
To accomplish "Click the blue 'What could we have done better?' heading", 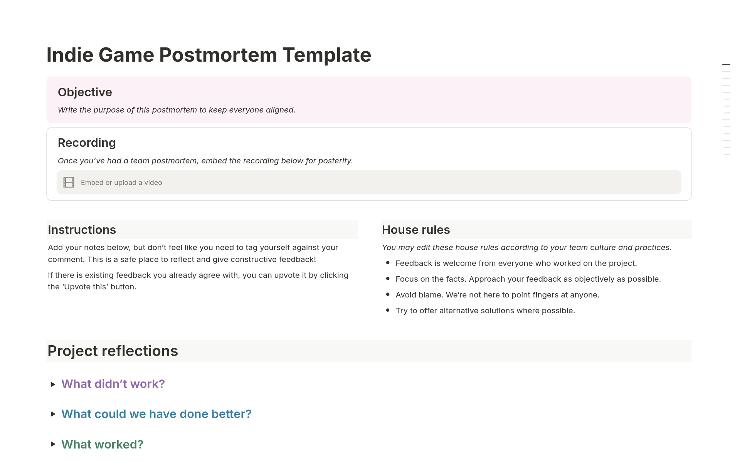I will [156, 414].
